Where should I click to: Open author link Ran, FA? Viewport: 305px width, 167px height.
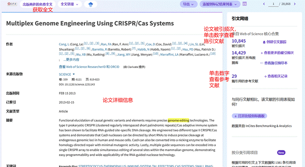[106, 44]
